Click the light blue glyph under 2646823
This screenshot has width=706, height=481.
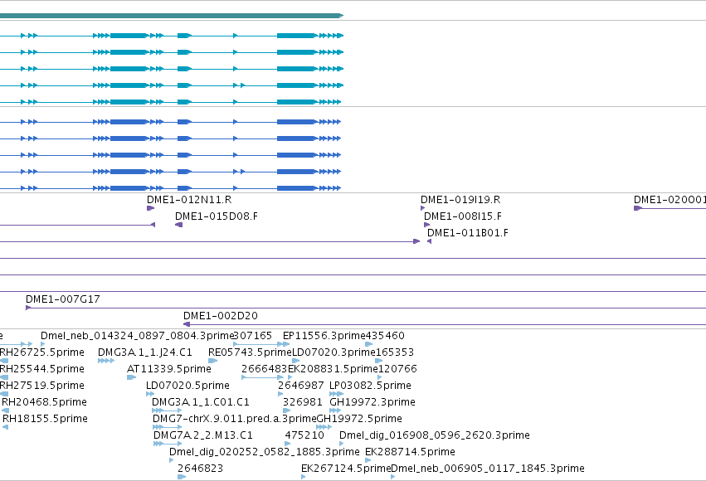pyautogui.click(x=182, y=477)
